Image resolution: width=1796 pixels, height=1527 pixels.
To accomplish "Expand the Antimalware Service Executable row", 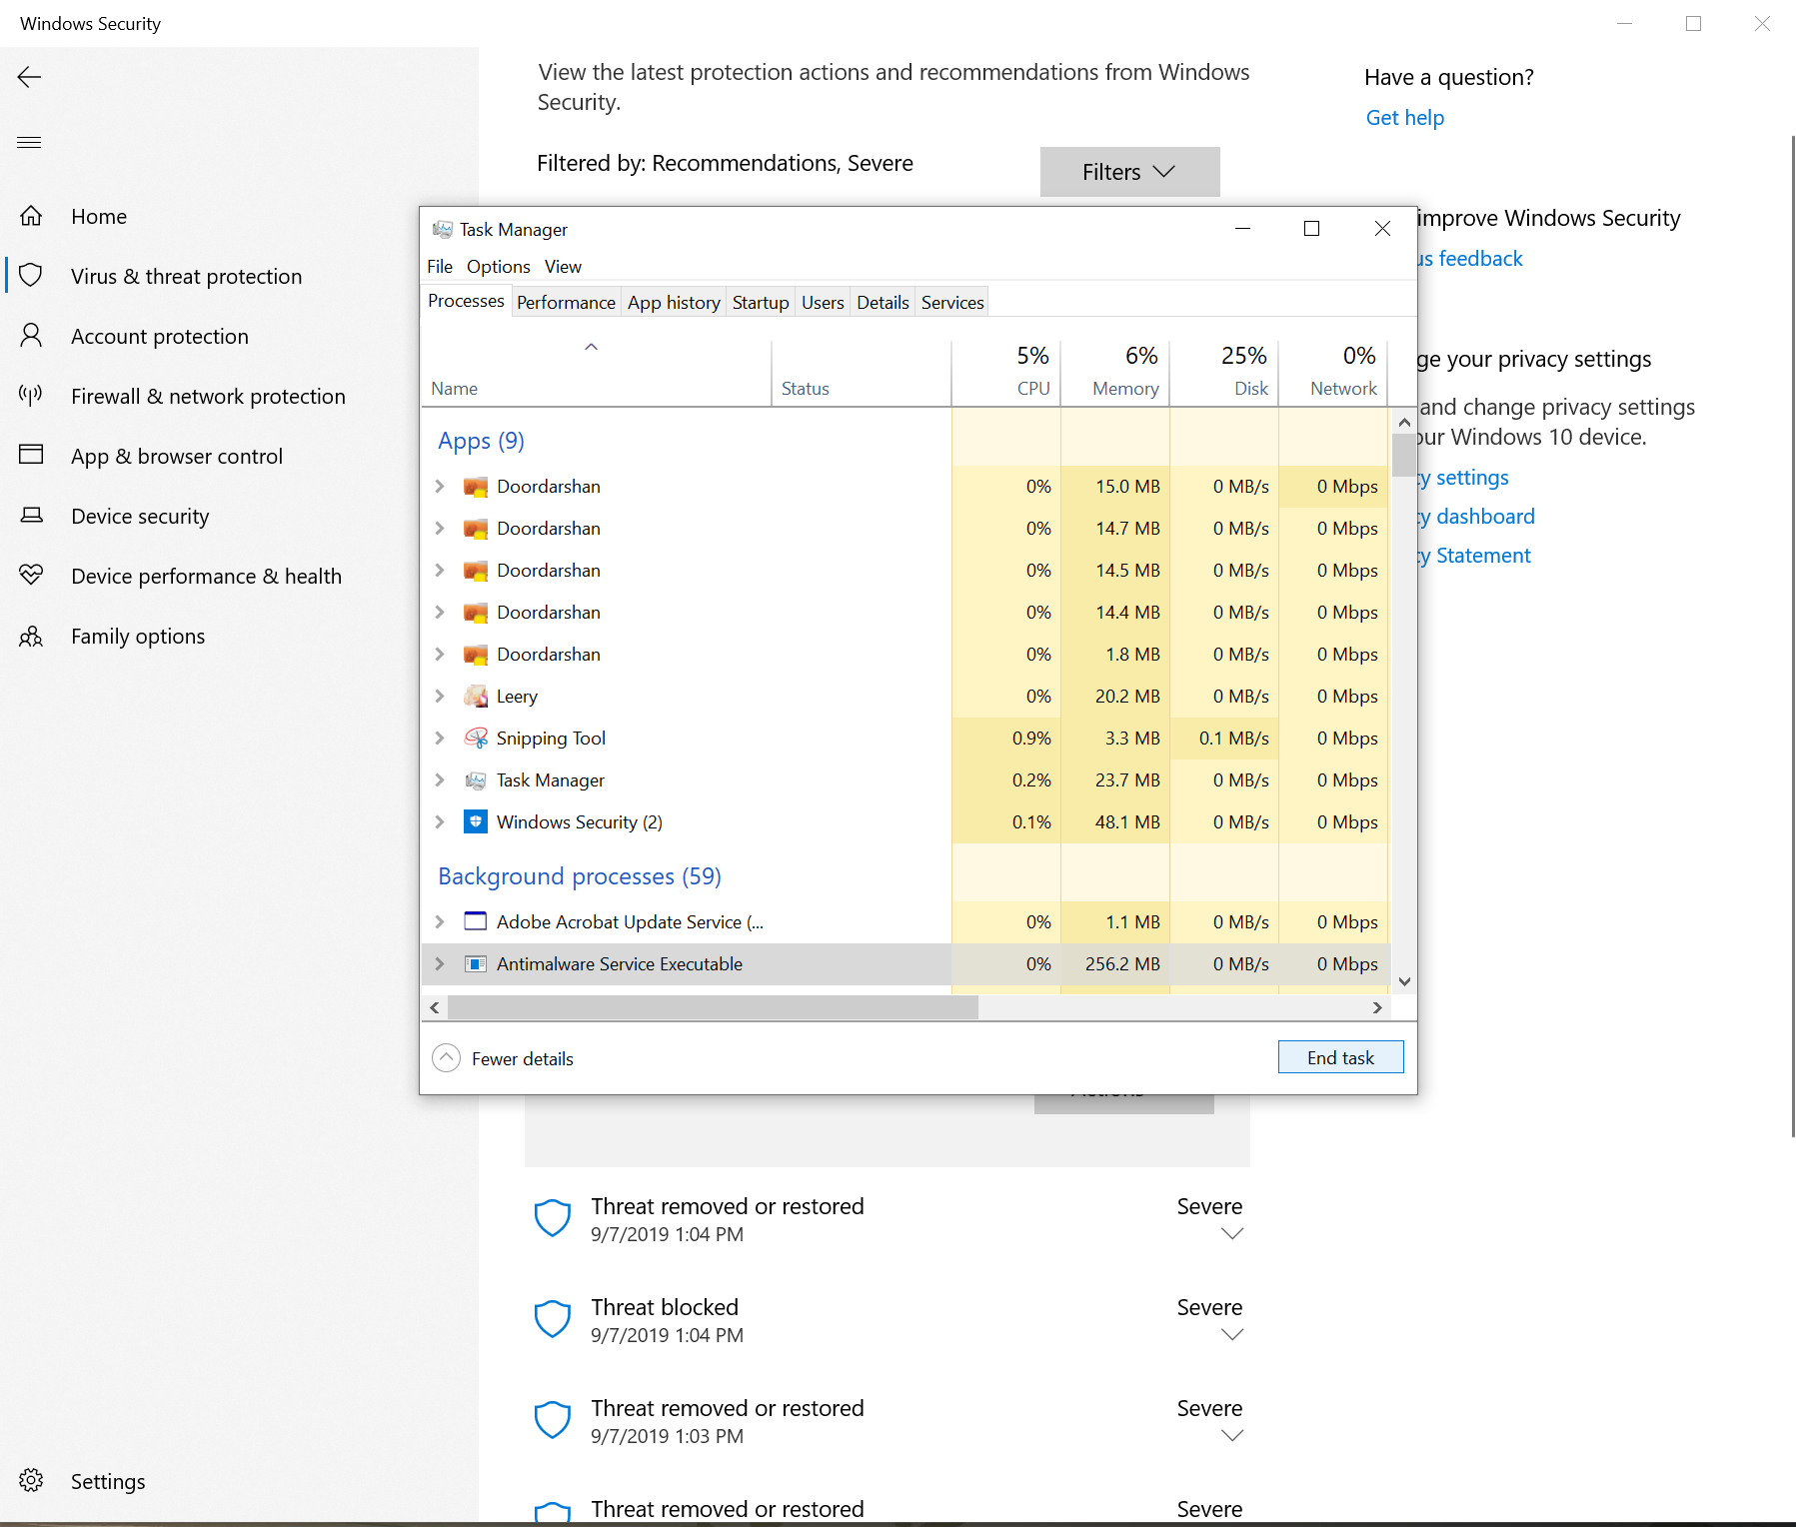I will point(440,963).
